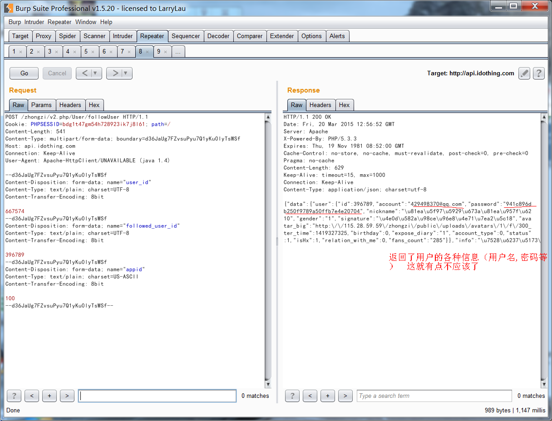Show response Headers view tab
Screen dimensions: 552x421
click(x=320, y=105)
